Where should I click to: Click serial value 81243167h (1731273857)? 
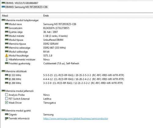click(x=56, y=28)
